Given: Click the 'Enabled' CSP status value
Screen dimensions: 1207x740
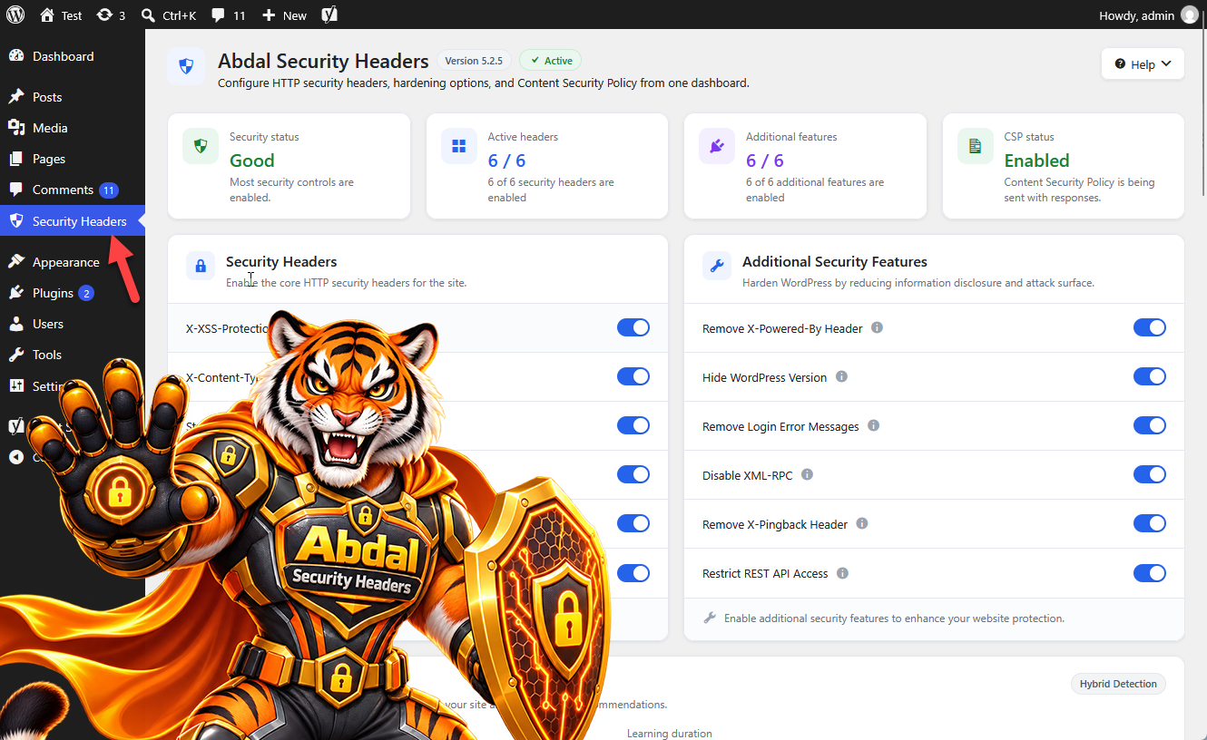Looking at the screenshot, I should (x=1037, y=161).
